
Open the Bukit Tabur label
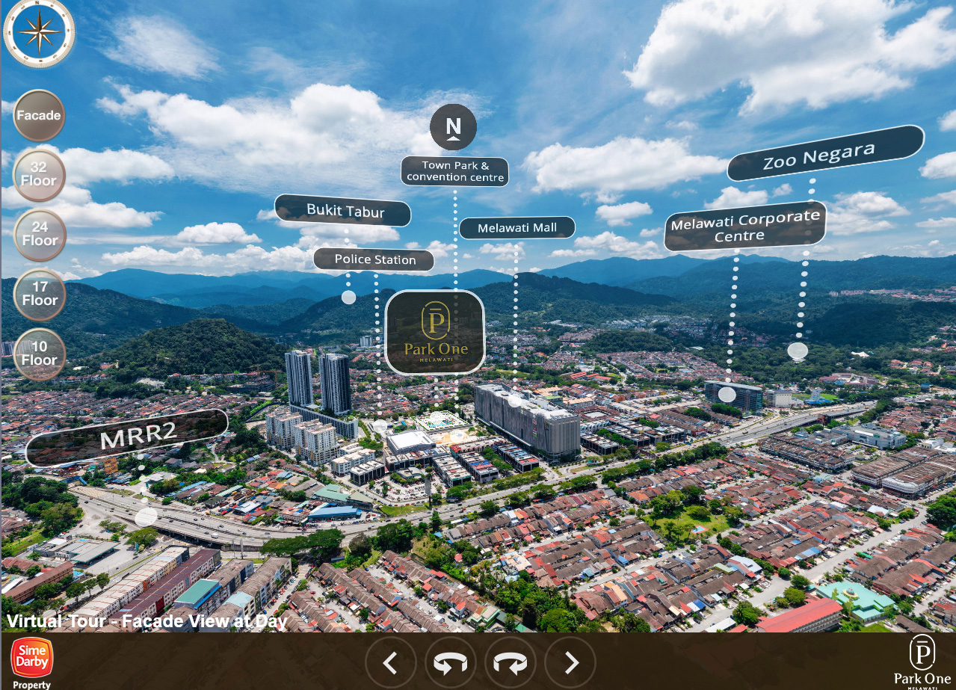pyautogui.click(x=343, y=210)
